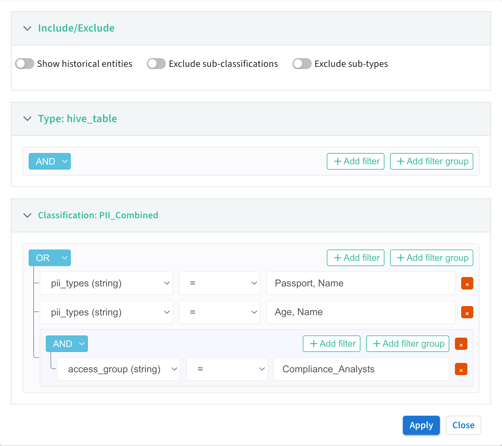The height and width of the screenshot is (446, 502).
Task: Remove the Passport, Name filter row
Action: click(x=467, y=284)
